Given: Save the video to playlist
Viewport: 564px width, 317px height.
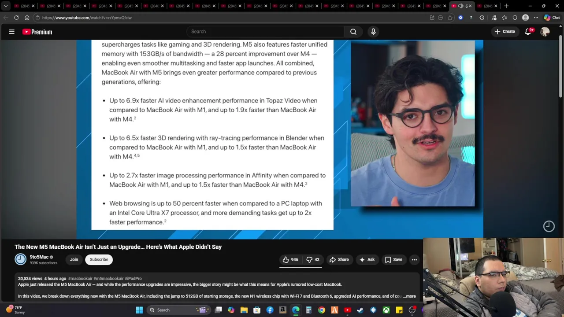Looking at the screenshot, I should pyautogui.click(x=393, y=260).
